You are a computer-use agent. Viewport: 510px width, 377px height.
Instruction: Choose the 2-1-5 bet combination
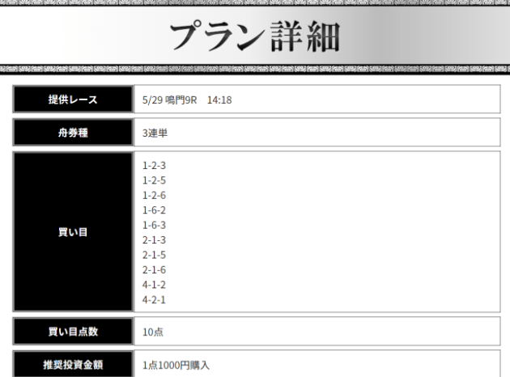pyautogui.click(x=154, y=255)
